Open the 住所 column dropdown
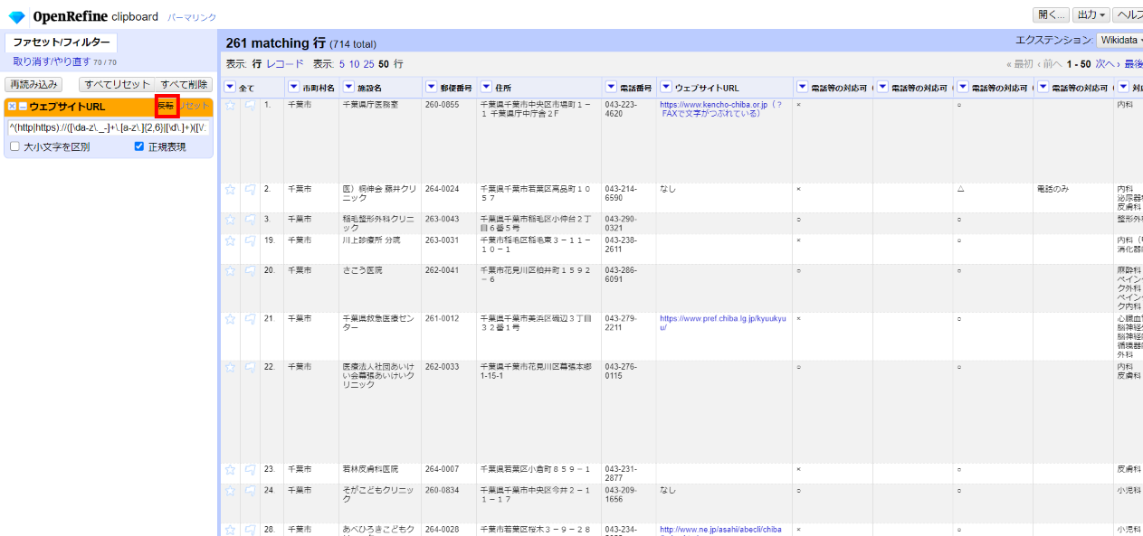Image resolution: width=1143 pixels, height=536 pixels. 486,88
